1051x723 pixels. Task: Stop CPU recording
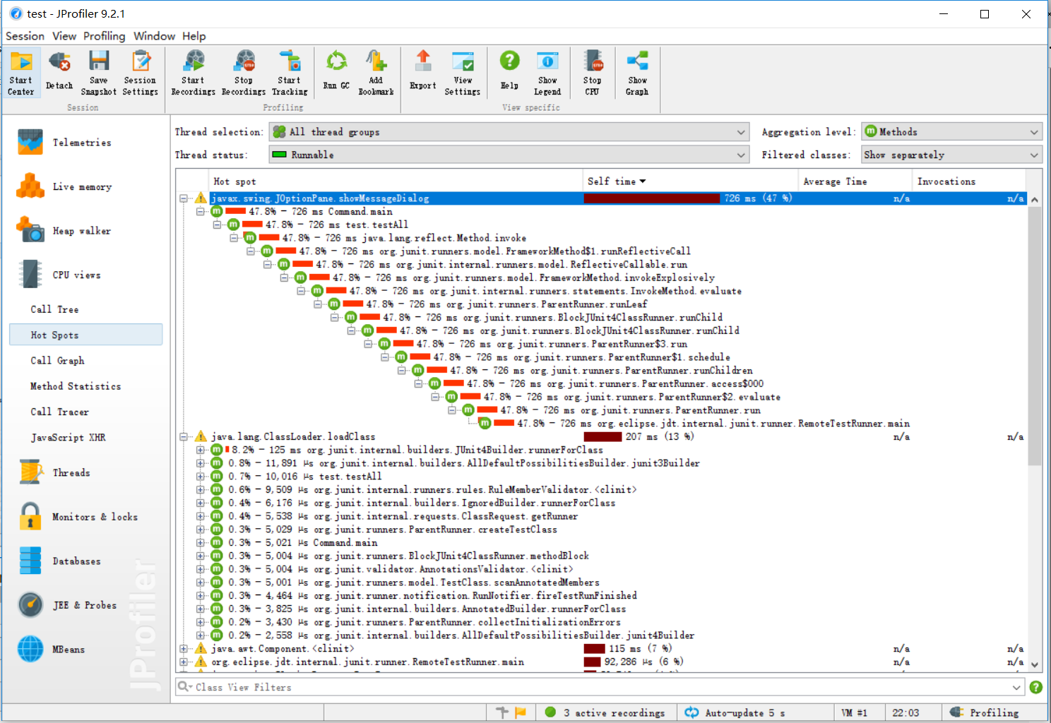click(x=593, y=73)
